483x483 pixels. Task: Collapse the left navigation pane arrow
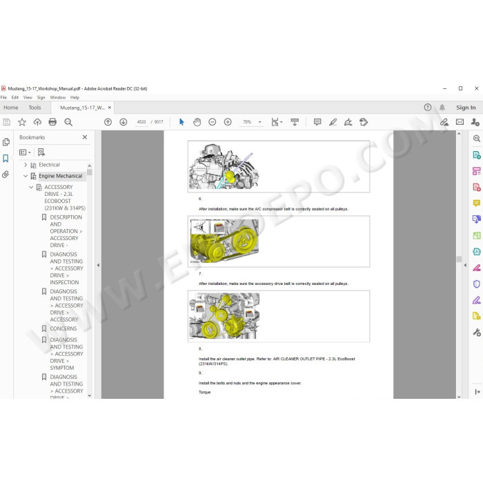click(x=98, y=265)
